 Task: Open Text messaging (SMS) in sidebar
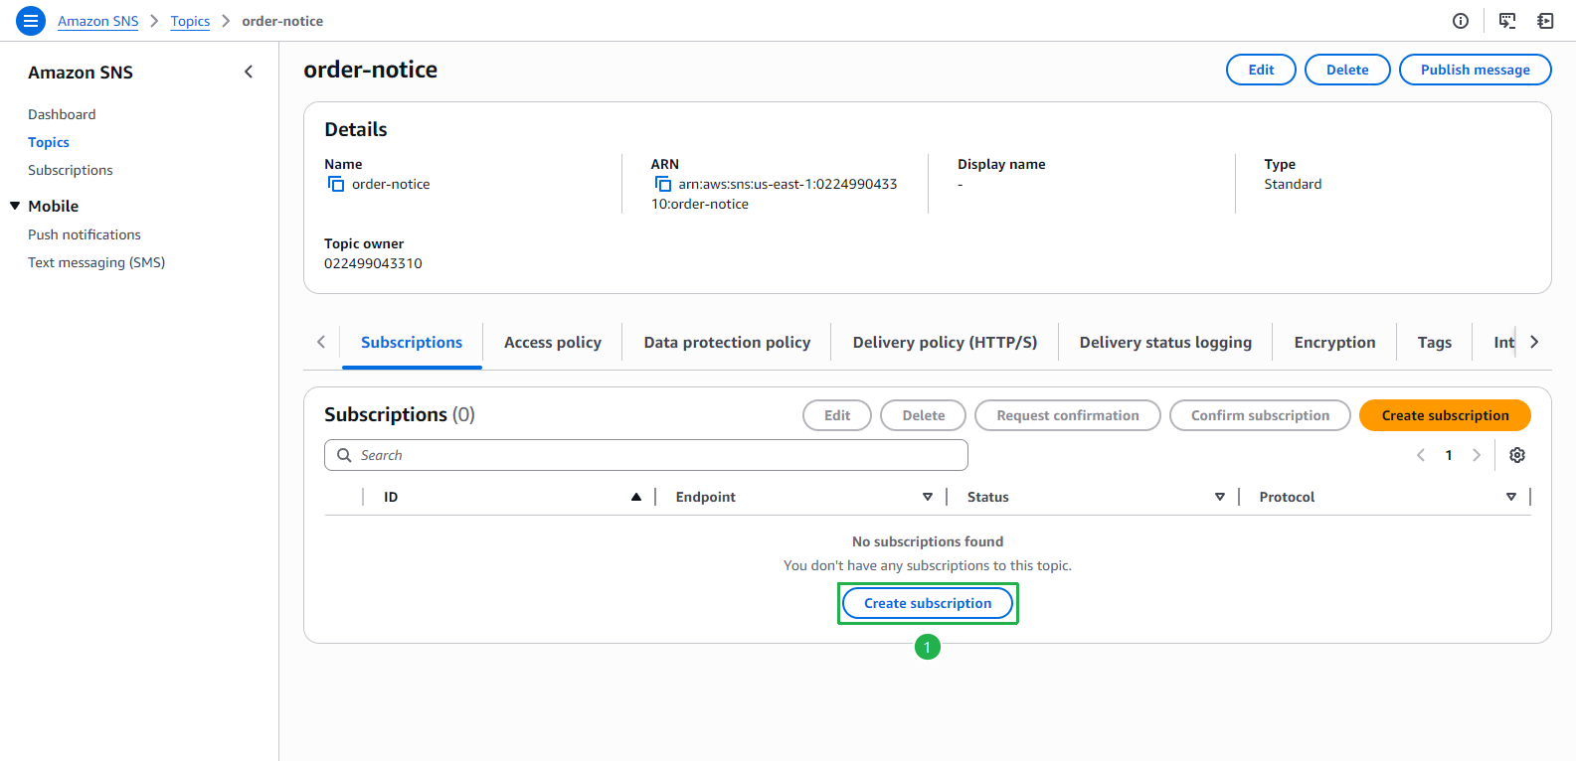click(96, 262)
